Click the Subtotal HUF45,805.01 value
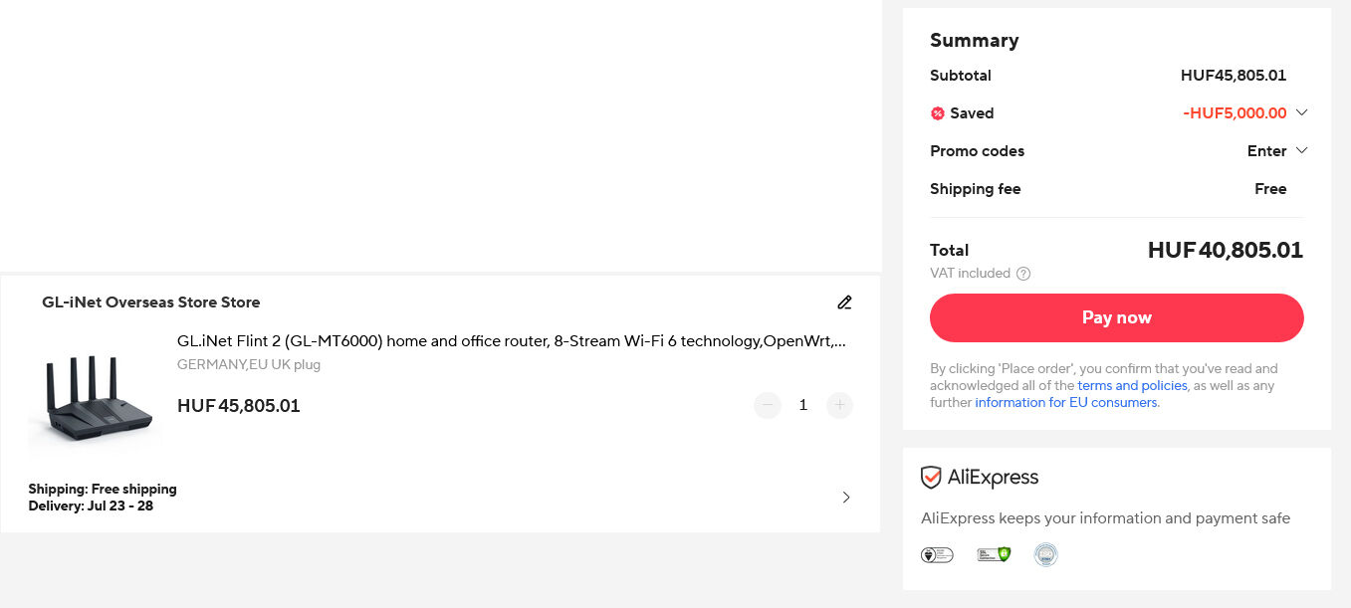The image size is (1351, 608). tap(1234, 76)
